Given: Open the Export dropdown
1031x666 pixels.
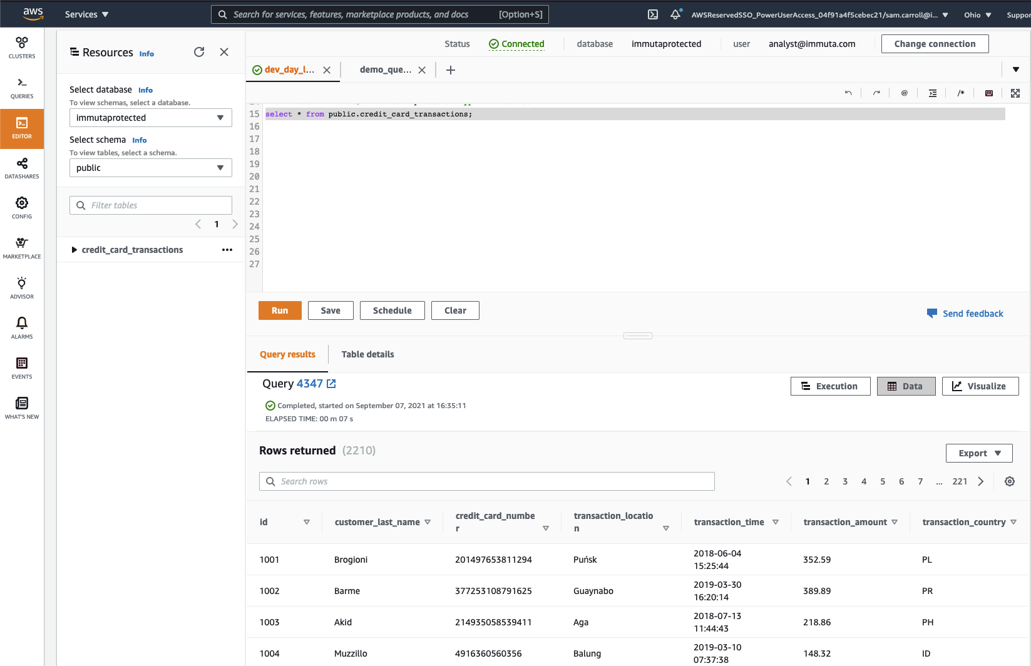Looking at the screenshot, I should tap(979, 453).
